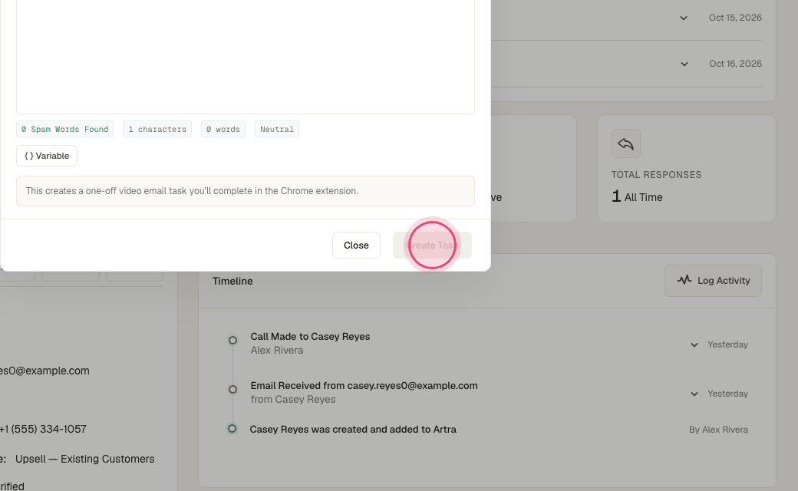Click the 1 All Time value

tap(637, 197)
